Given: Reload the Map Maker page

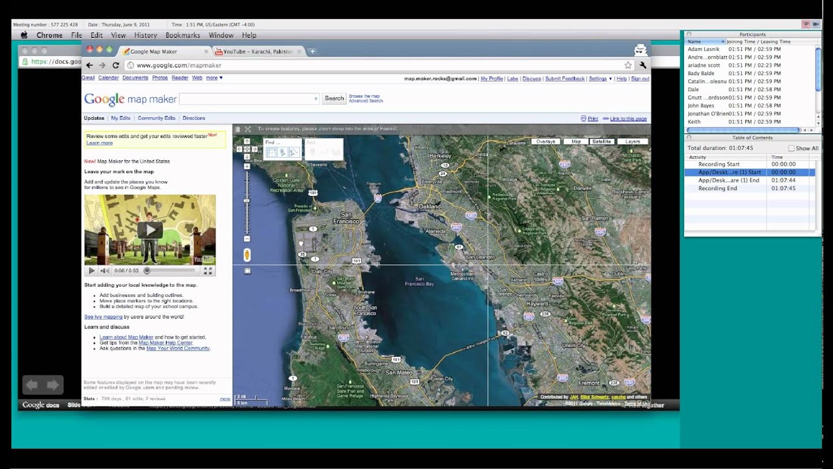Looking at the screenshot, I should pos(115,65).
